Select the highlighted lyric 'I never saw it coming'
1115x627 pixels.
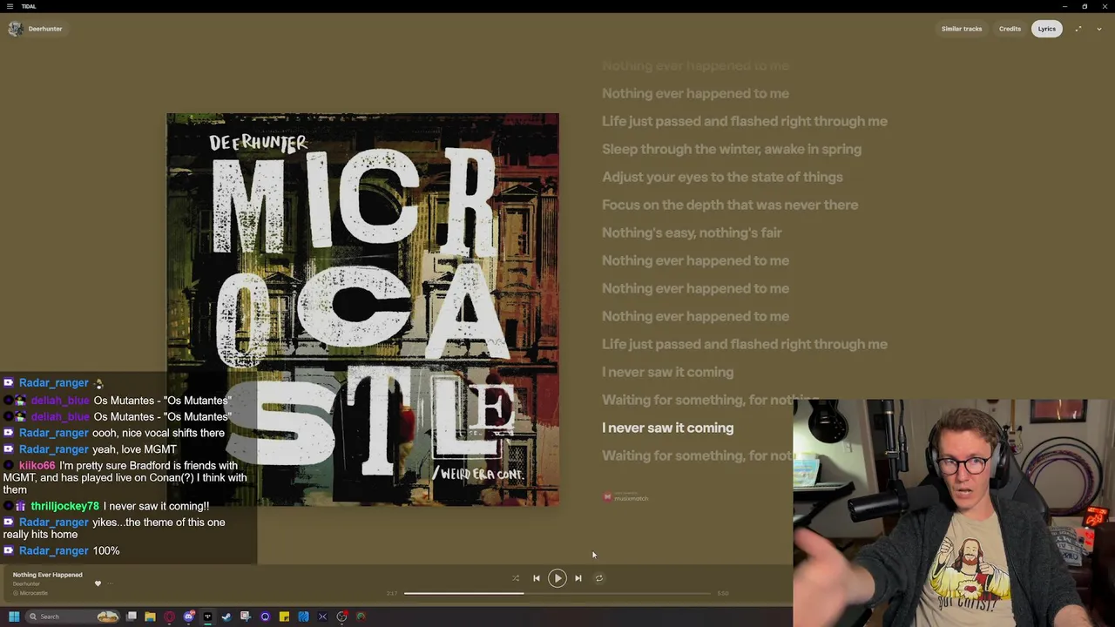tap(667, 428)
